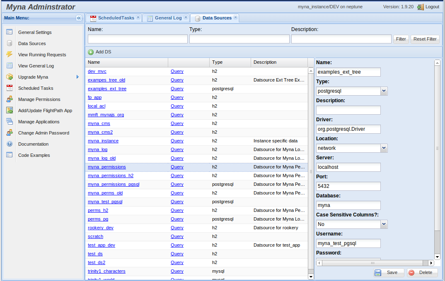
Task: Open the Case Sensitive Columns dropdown
Action: (383, 224)
